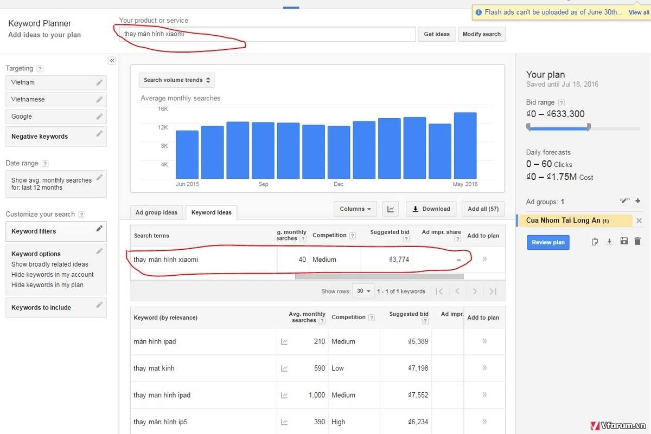This screenshot has height=434, width=651.
Task: Open View all notifications link
Action: click(x=639, y=12)
